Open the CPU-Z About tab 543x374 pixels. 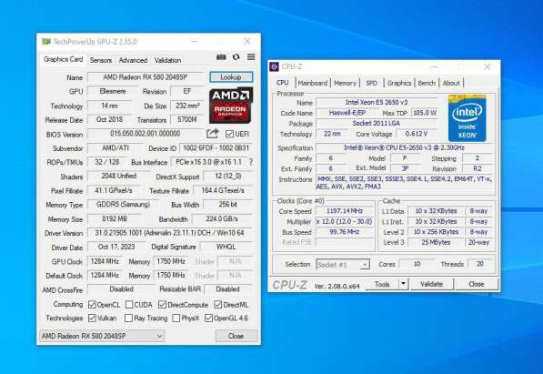451,83
